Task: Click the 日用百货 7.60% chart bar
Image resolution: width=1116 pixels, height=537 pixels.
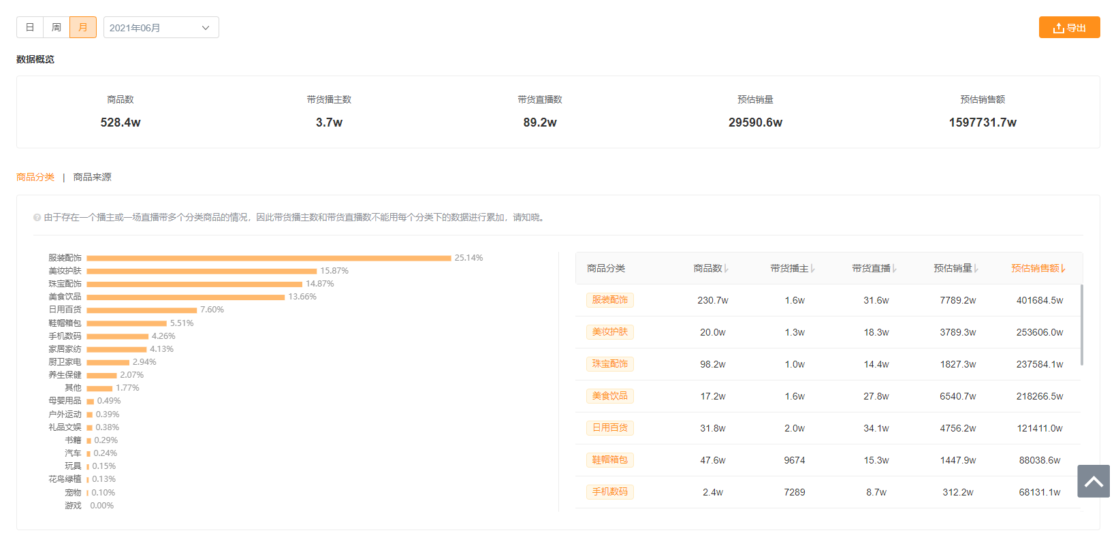Action: [x=142, y=310]
